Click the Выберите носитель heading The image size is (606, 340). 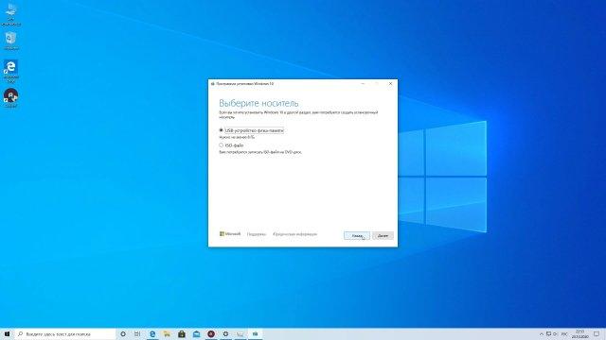tap(258, 103)
